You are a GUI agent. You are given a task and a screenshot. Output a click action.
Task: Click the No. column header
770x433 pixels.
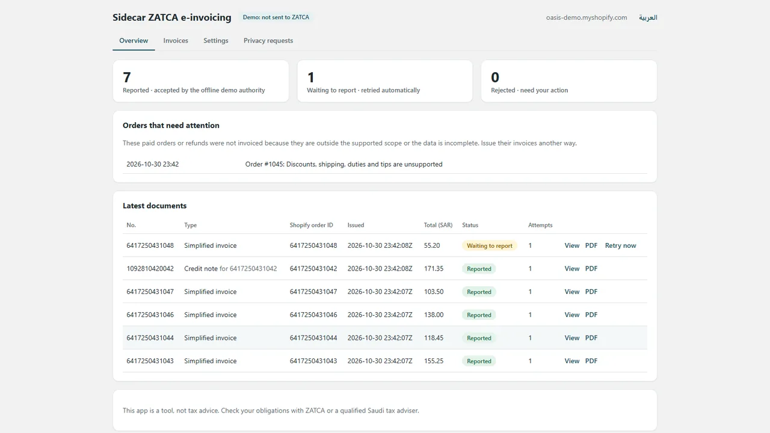[x=131, y=225]
